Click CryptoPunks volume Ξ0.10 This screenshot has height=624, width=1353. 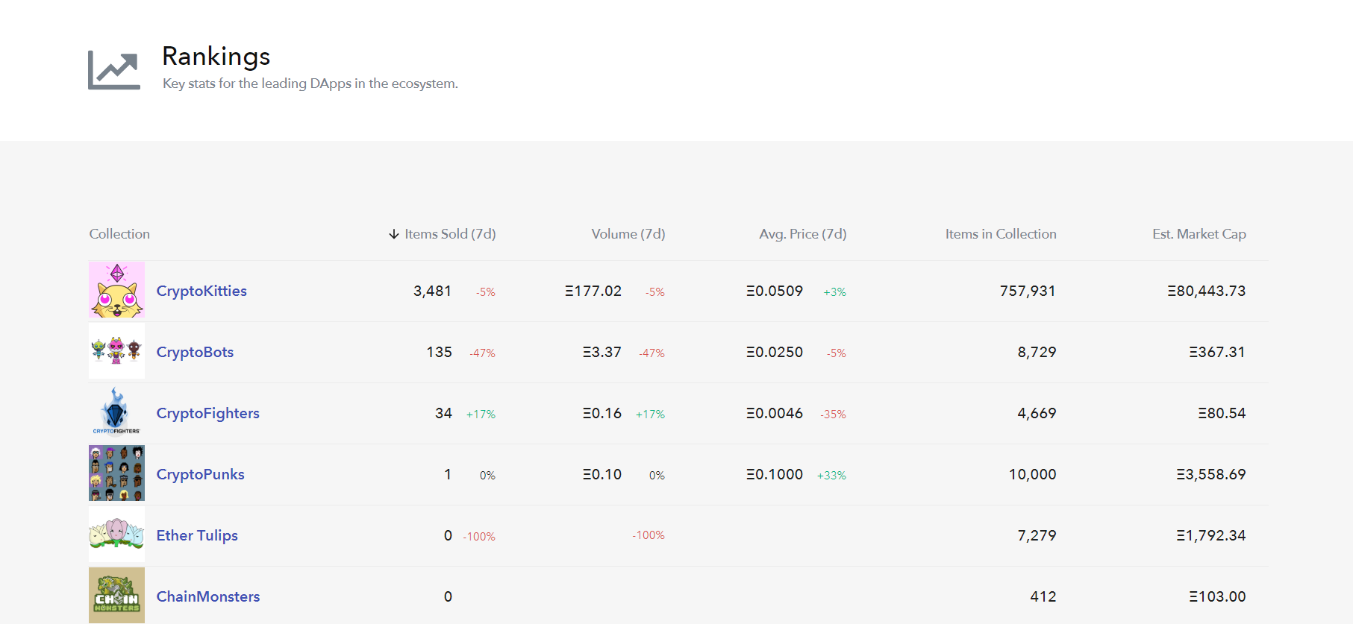(602, 474)
